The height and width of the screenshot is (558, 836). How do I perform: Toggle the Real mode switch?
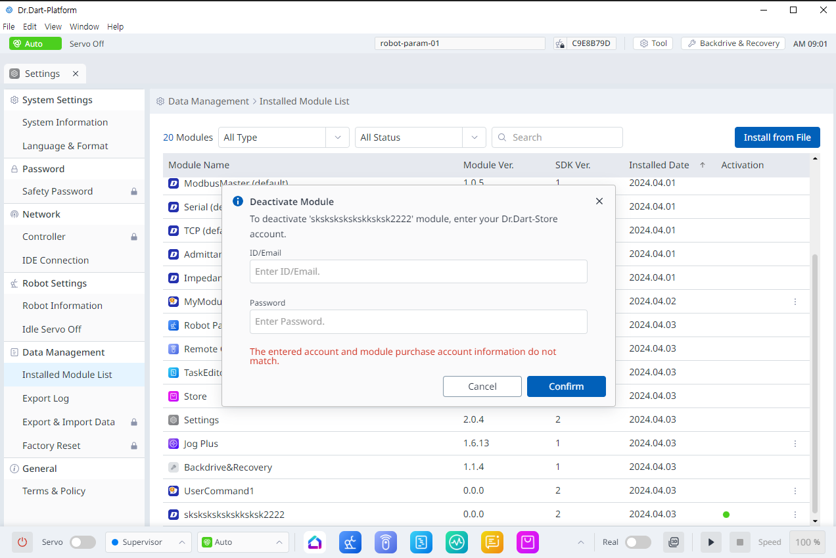tap(638, 542)
